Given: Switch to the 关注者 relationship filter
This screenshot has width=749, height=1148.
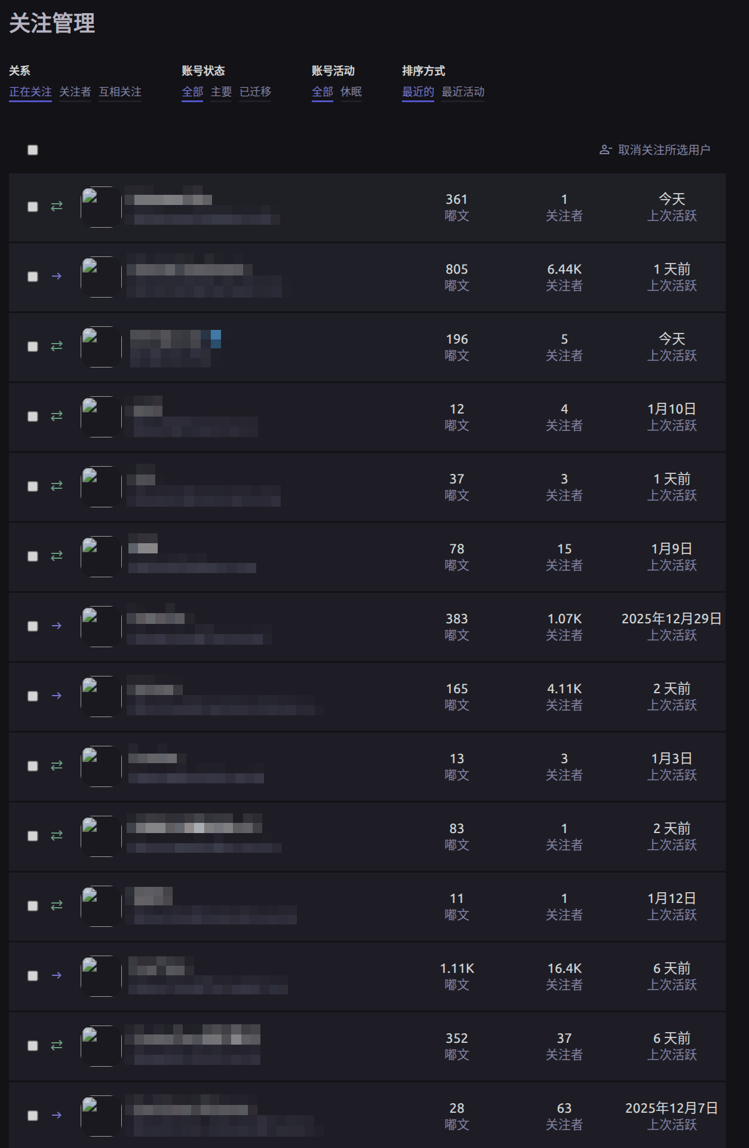Looking at the screenshot, I should [x=75, y=92].
